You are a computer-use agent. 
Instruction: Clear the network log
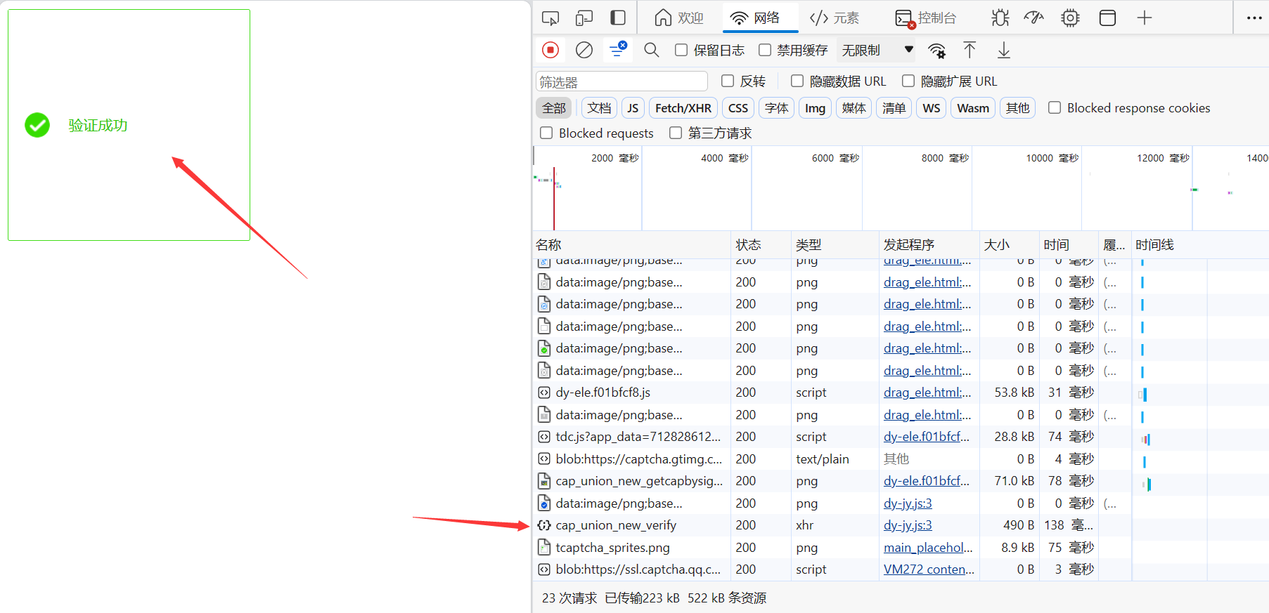point(584,50)
